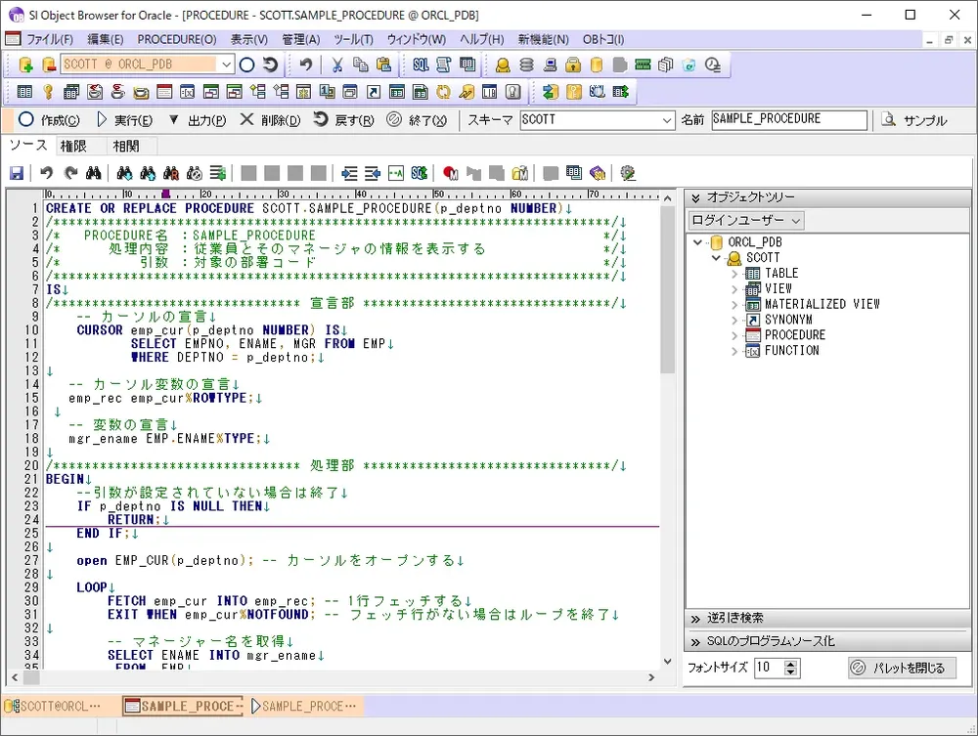Screen dimensions: 978x736
Task: Click the LIB library icon in the object toolbar
Action: [490, 92]
